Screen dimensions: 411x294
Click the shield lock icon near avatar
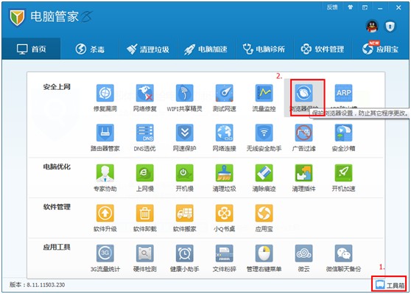point(390,27)
